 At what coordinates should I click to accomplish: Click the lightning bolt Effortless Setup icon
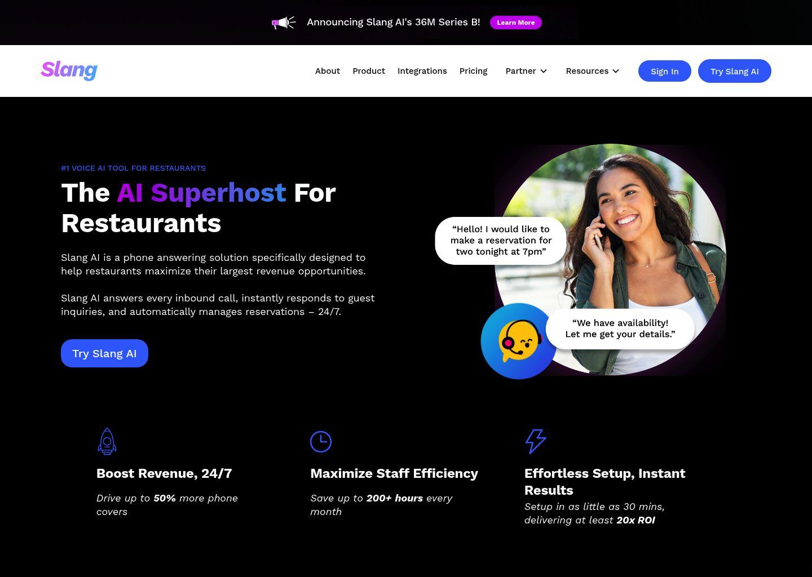point(536,441)
